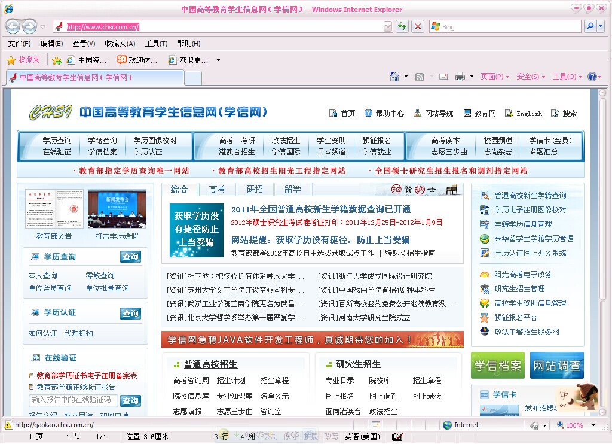Open the search provider dropdown arrow
612x444 pixels.
600,26
